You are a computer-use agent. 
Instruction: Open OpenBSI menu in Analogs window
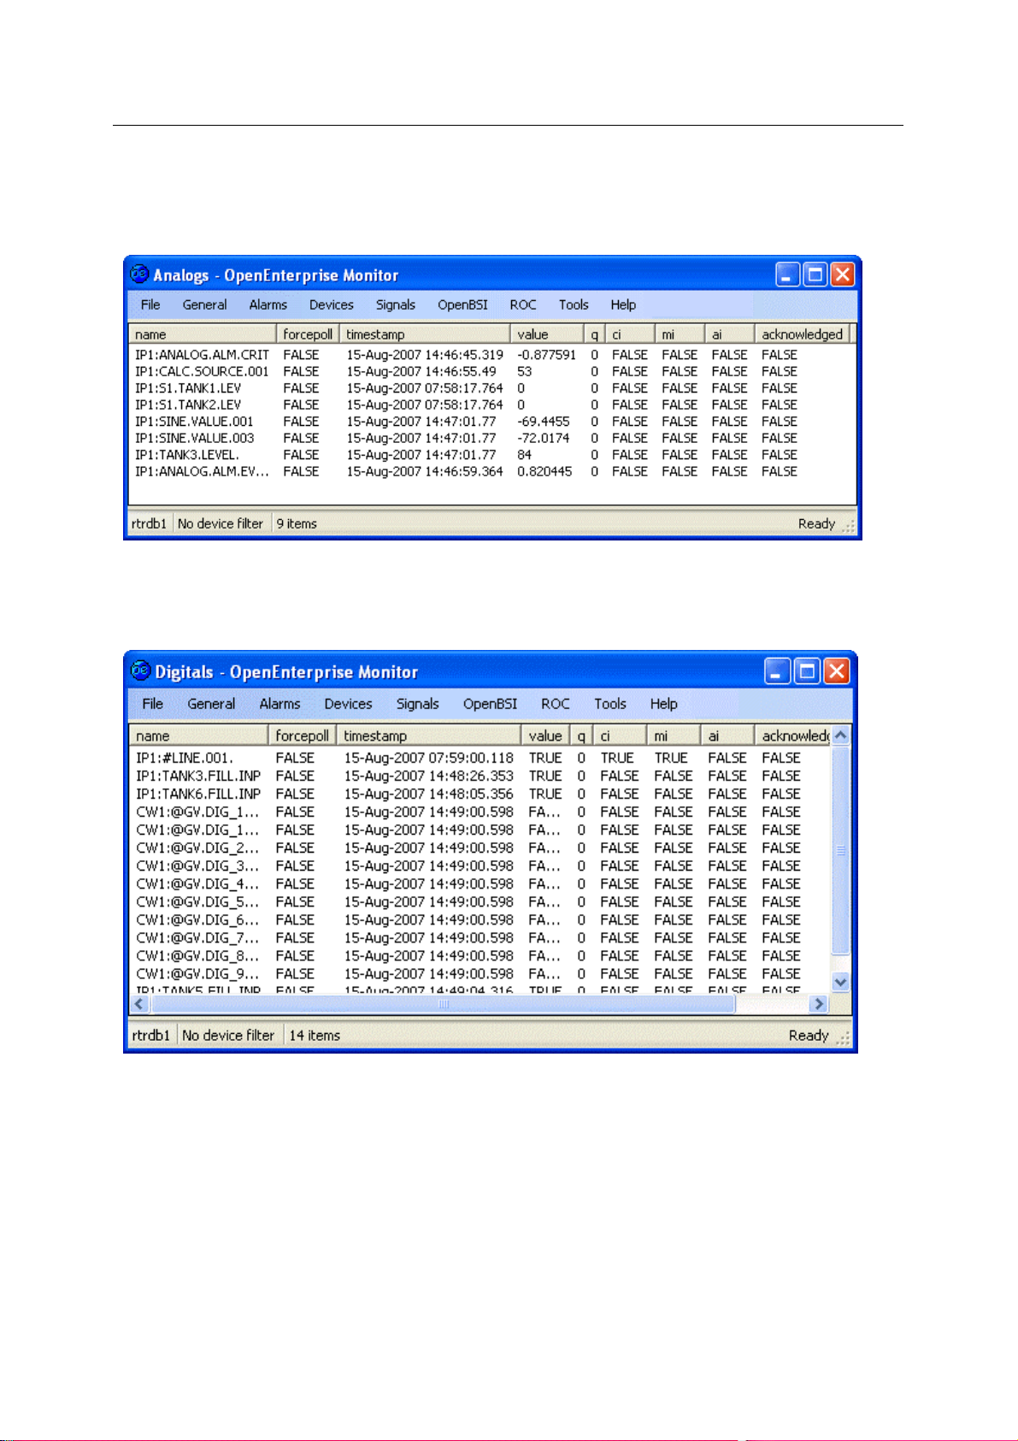462,304
